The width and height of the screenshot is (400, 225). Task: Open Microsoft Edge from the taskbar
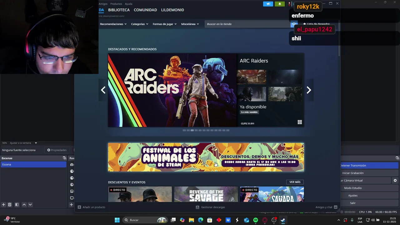tap(201, 220)
